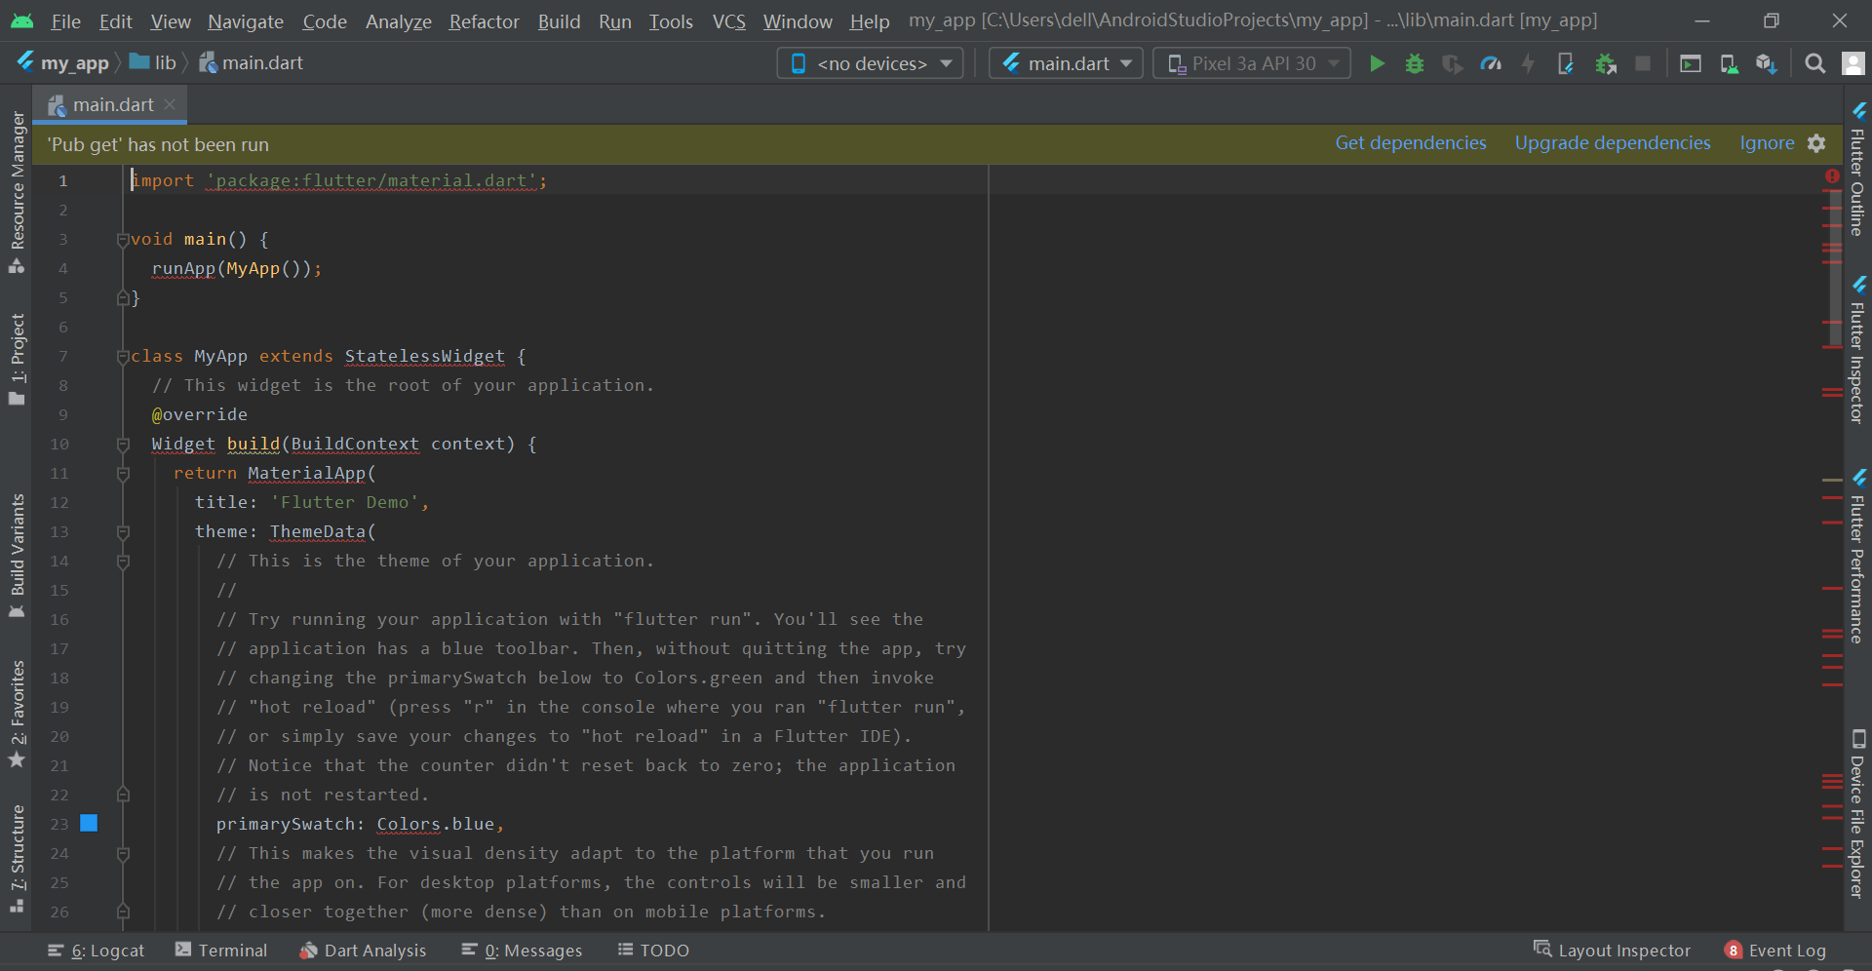Open the SDK Manager icon

pos(1766,63)
